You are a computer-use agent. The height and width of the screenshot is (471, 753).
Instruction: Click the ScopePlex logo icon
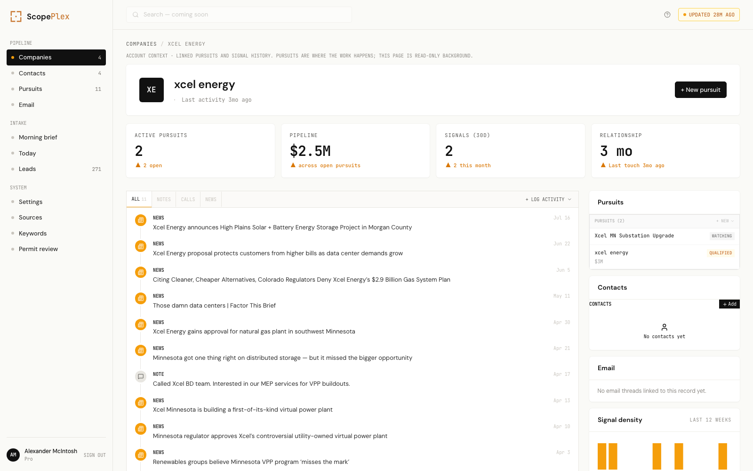point(16,16)
